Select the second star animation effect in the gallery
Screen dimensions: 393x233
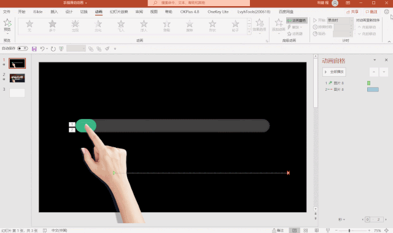[52, 26]
